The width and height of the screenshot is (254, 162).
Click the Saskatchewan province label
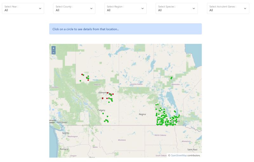[137, 84]
